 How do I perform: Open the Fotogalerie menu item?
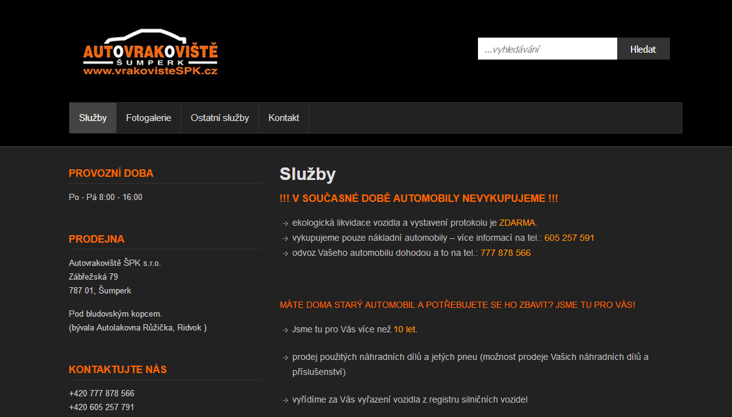pyautogui.click(x=149, y=118)
